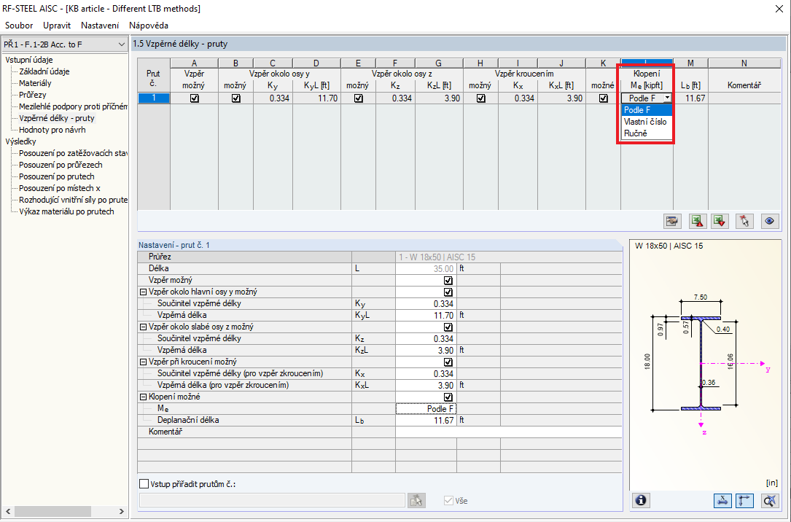
Task: Open the Soubor menu
Action: [19, 26]
